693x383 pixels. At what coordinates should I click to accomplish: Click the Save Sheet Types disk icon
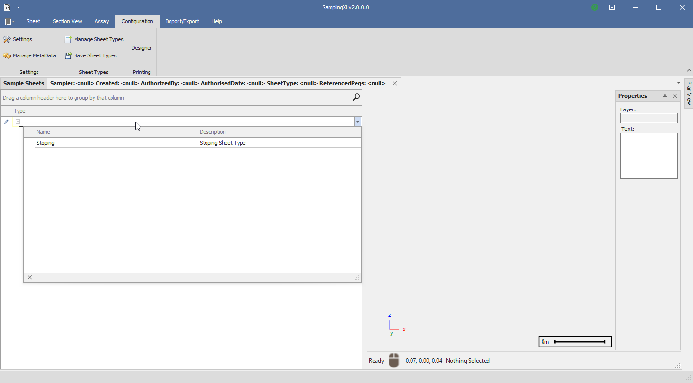click(69, 55)
